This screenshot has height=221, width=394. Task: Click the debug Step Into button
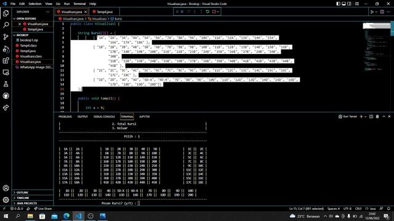tap(195, 12)
